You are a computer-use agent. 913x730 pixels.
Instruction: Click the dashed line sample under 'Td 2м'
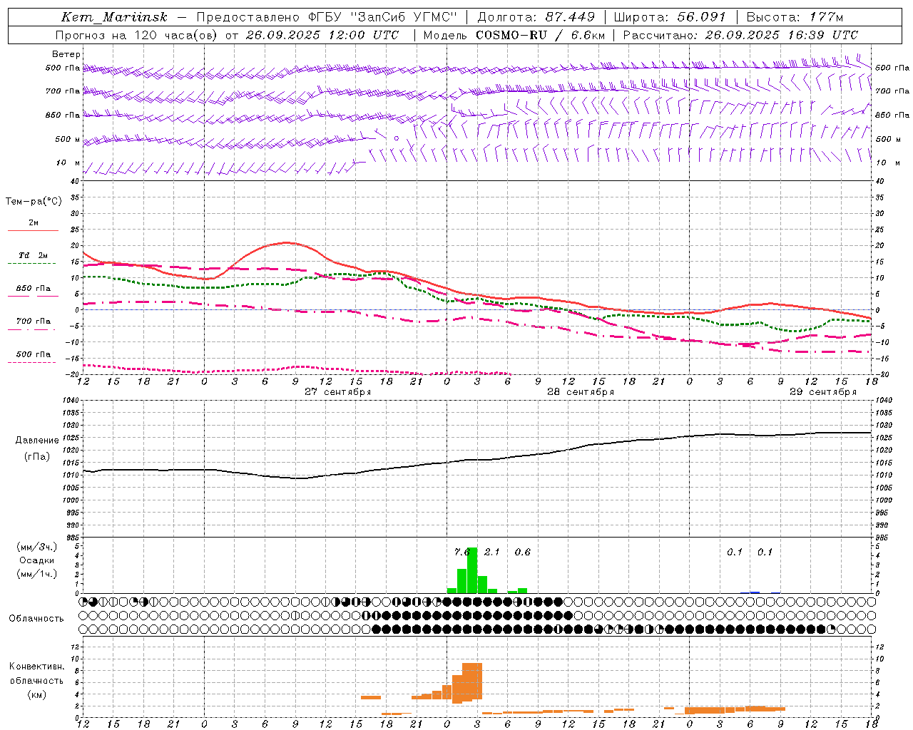pyautogui.click(x=34, y=263)
